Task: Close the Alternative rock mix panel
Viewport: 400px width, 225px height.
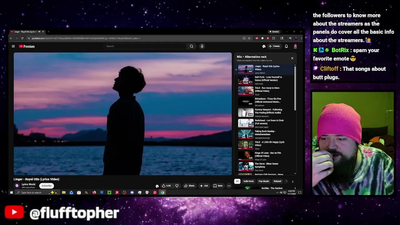Action: point(292,58)
